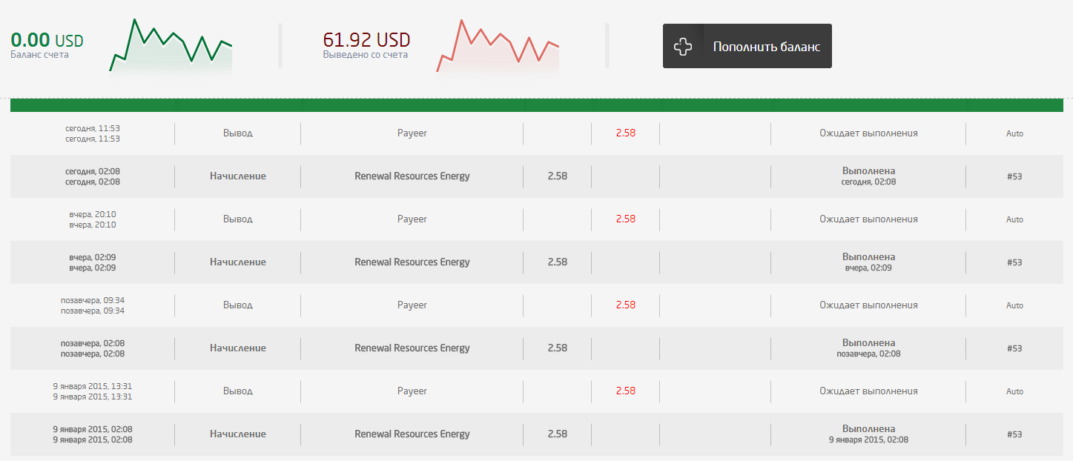Click the Выведено со счета label

point(365,55)
